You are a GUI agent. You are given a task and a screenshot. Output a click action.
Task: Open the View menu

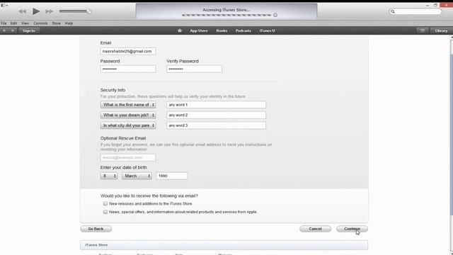[x=25, y=23]
